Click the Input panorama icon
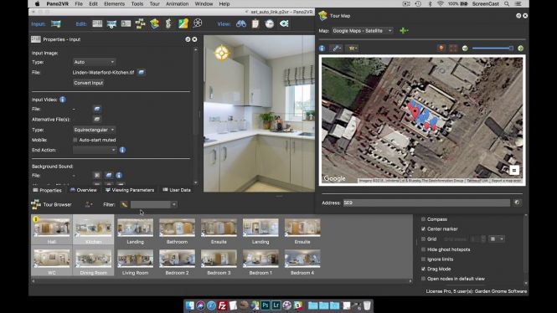This screenshot has width=557, height=313. pos(56,23)
